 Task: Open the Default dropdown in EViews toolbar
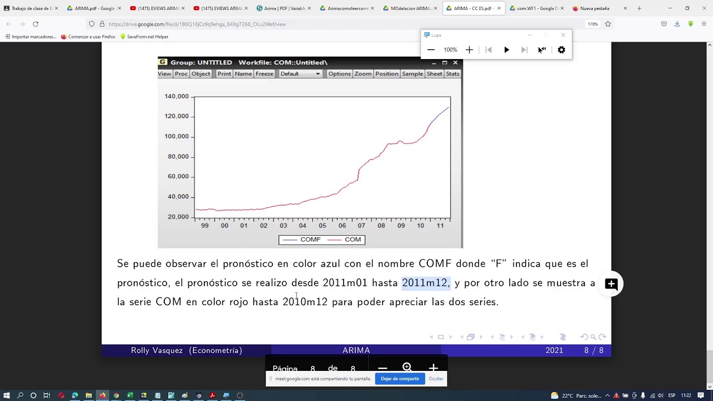pyautogui.click(x=300, y=74)
